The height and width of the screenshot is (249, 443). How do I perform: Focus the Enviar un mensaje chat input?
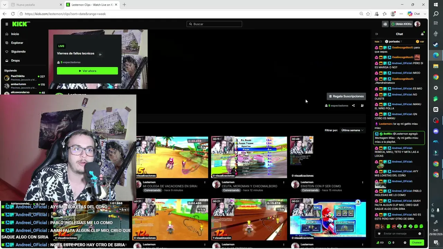point(399,233)
